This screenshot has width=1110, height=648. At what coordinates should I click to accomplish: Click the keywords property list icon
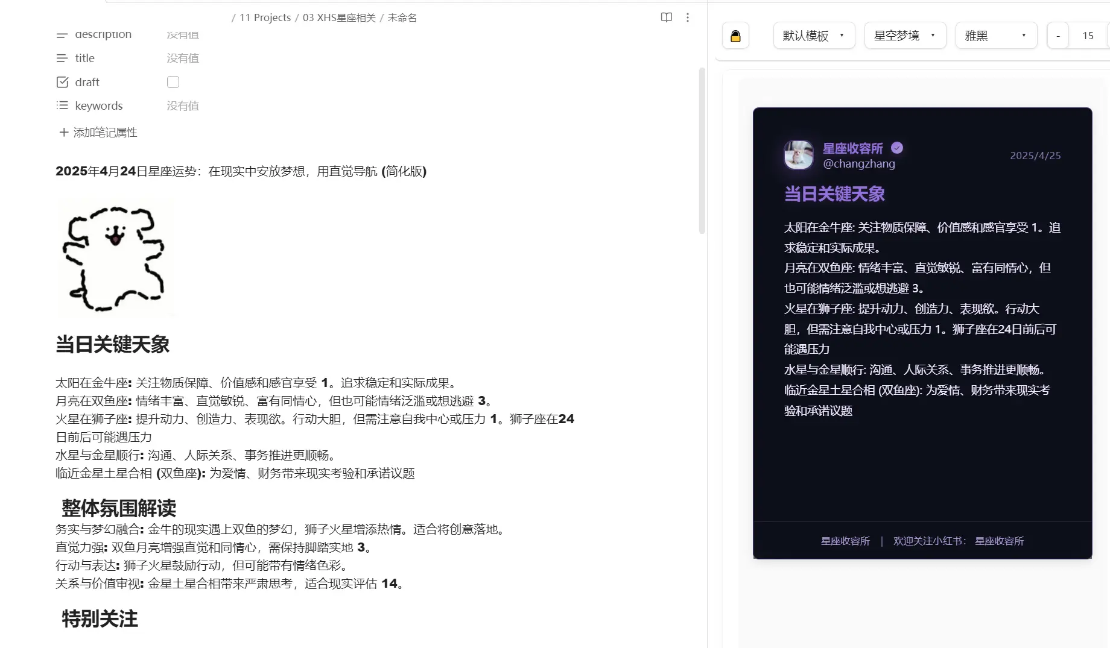click(62, 105)
